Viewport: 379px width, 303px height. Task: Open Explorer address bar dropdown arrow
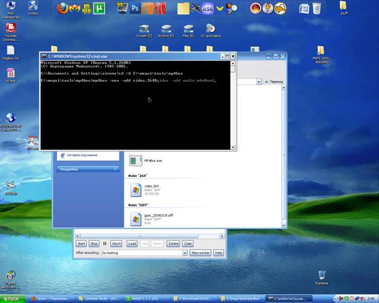[259, 82]
